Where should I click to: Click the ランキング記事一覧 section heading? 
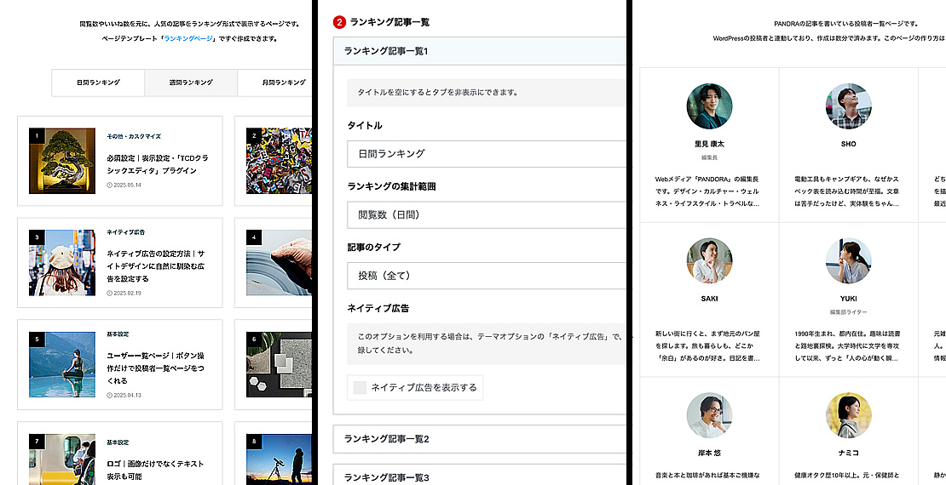[x=389, y=22]
